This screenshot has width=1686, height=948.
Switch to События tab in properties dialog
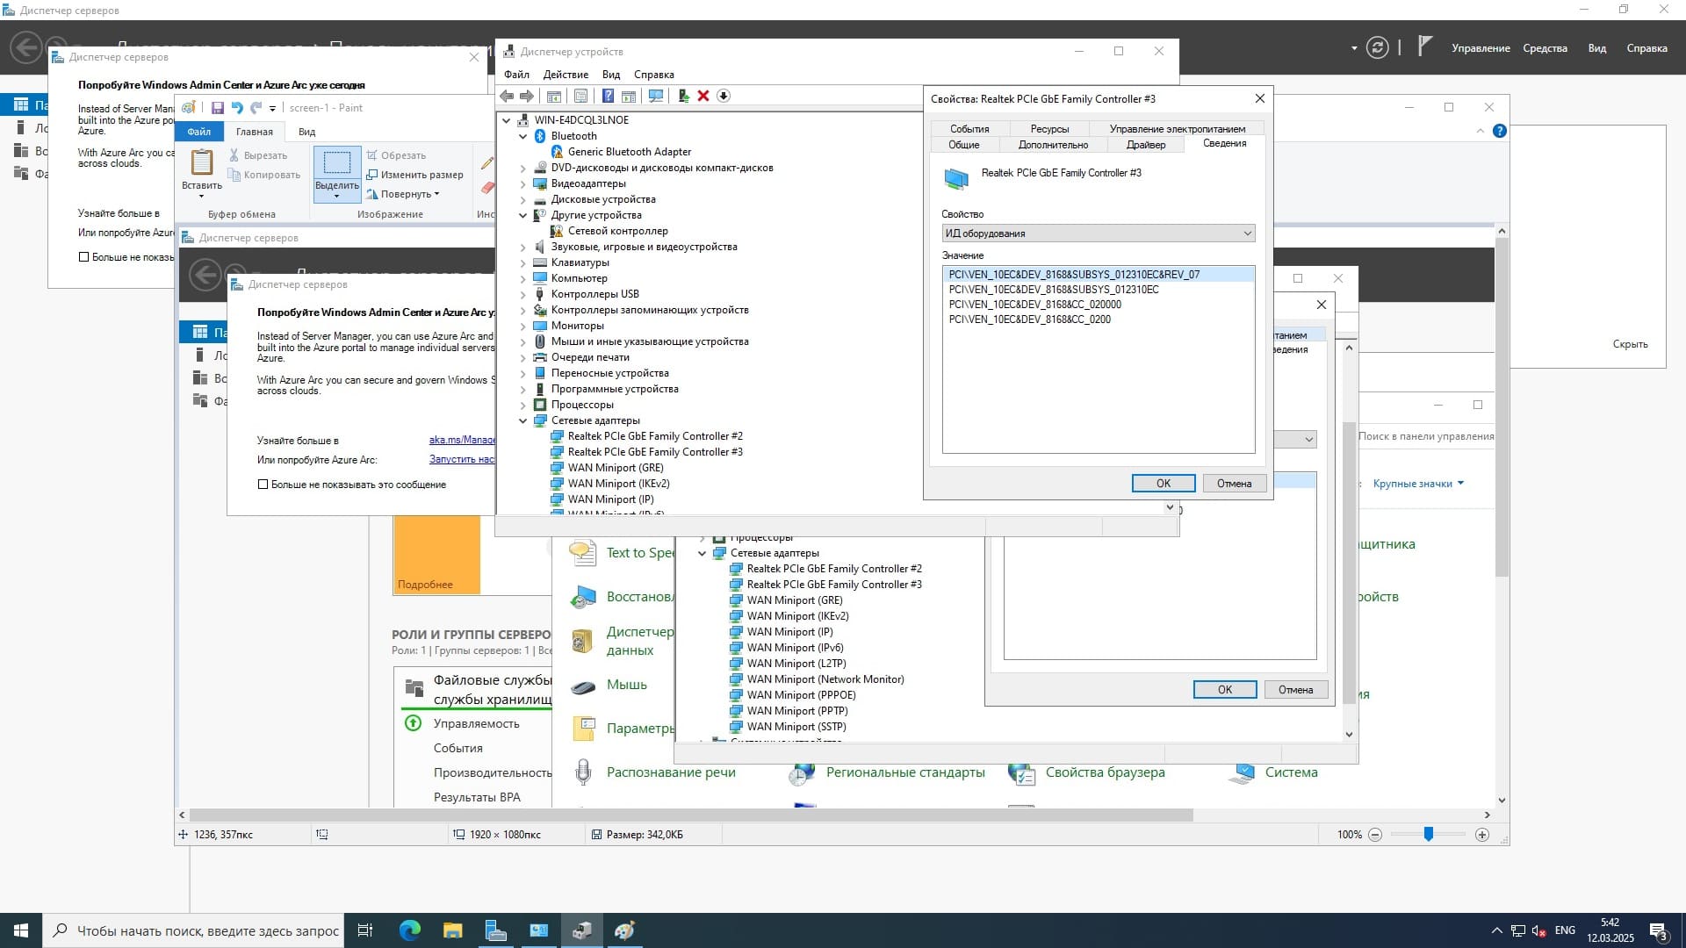[969, 129]
